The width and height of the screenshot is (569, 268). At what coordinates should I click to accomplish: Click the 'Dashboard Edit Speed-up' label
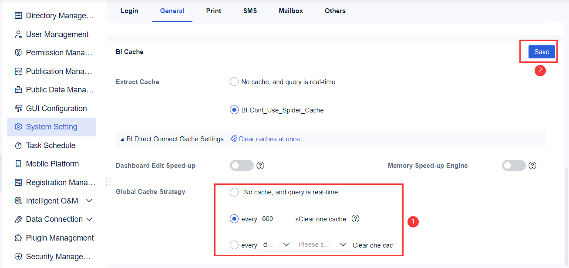[x=155, y=166]
